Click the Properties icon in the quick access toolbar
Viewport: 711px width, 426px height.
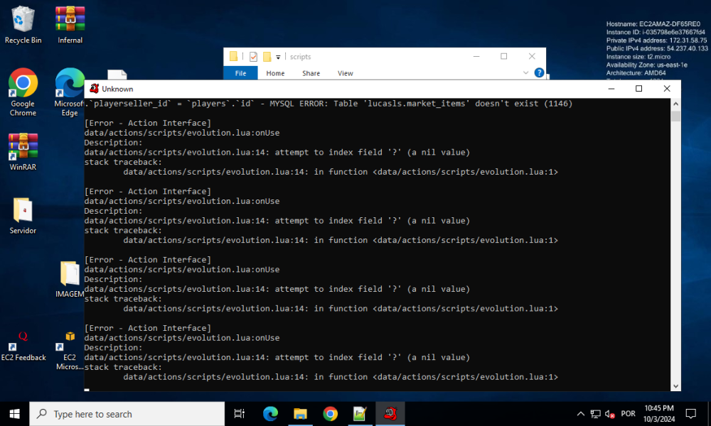[253, 57]
